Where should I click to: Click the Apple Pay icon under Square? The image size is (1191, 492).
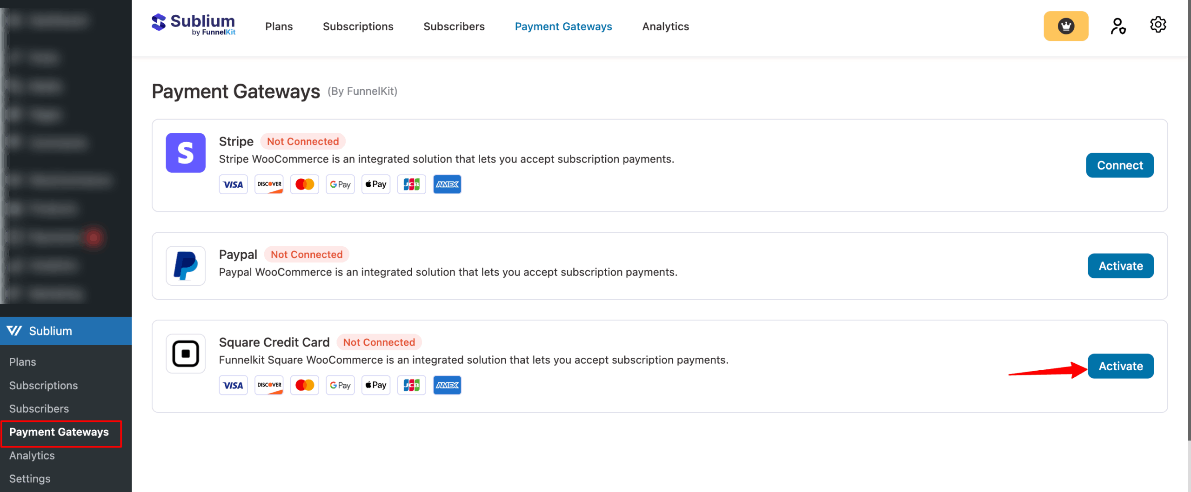tap(376, 385)
